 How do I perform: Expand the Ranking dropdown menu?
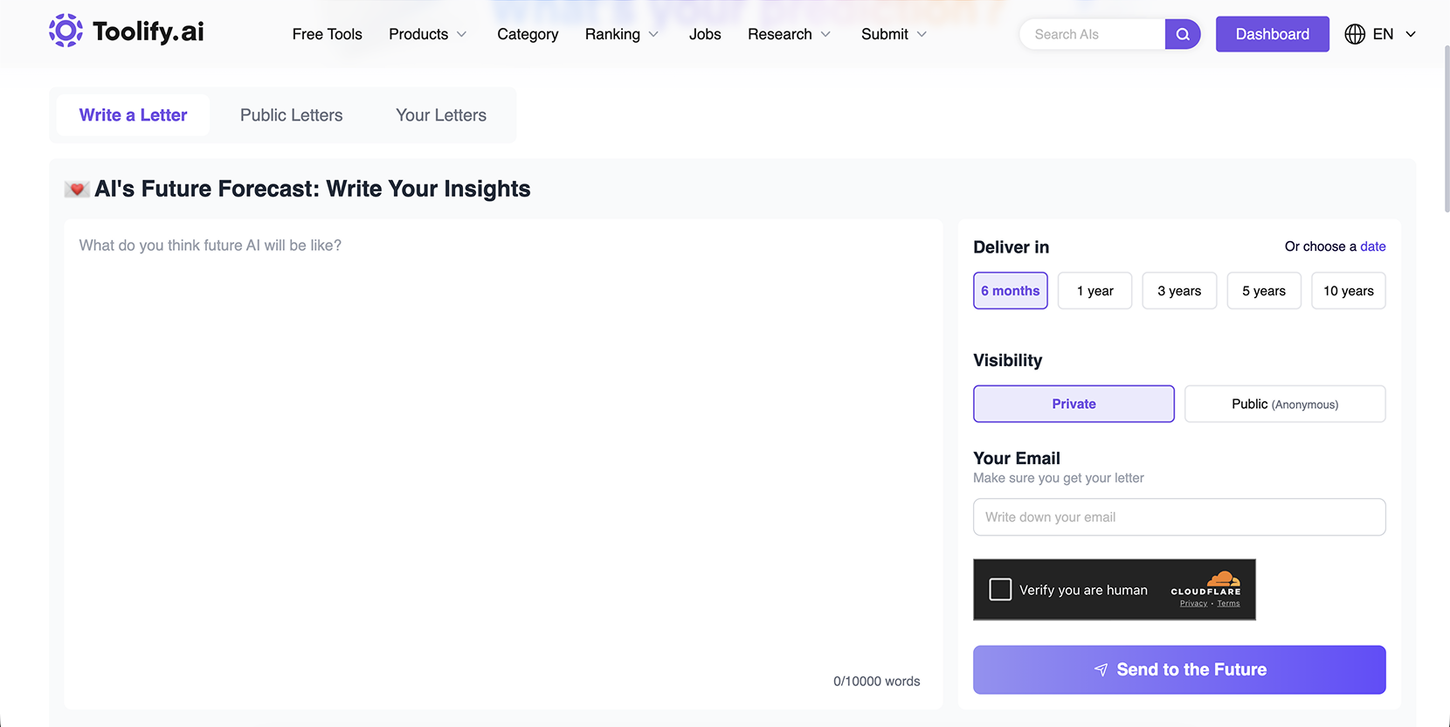[x=622, y=34]
